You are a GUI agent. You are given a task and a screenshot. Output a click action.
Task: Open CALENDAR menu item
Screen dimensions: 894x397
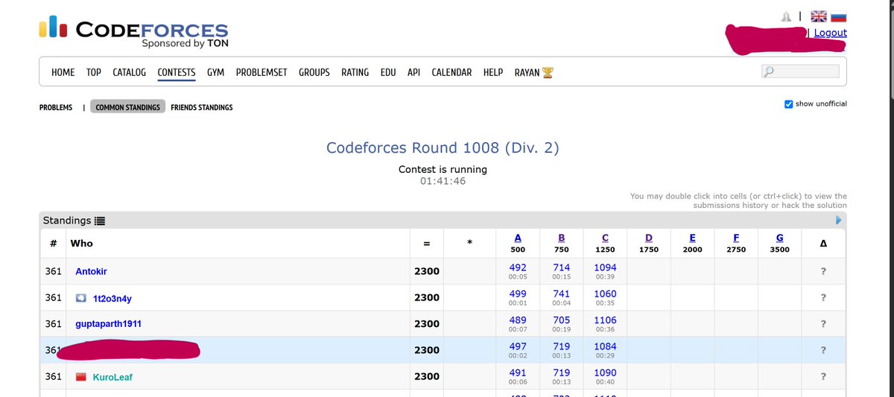click(451, 72)
